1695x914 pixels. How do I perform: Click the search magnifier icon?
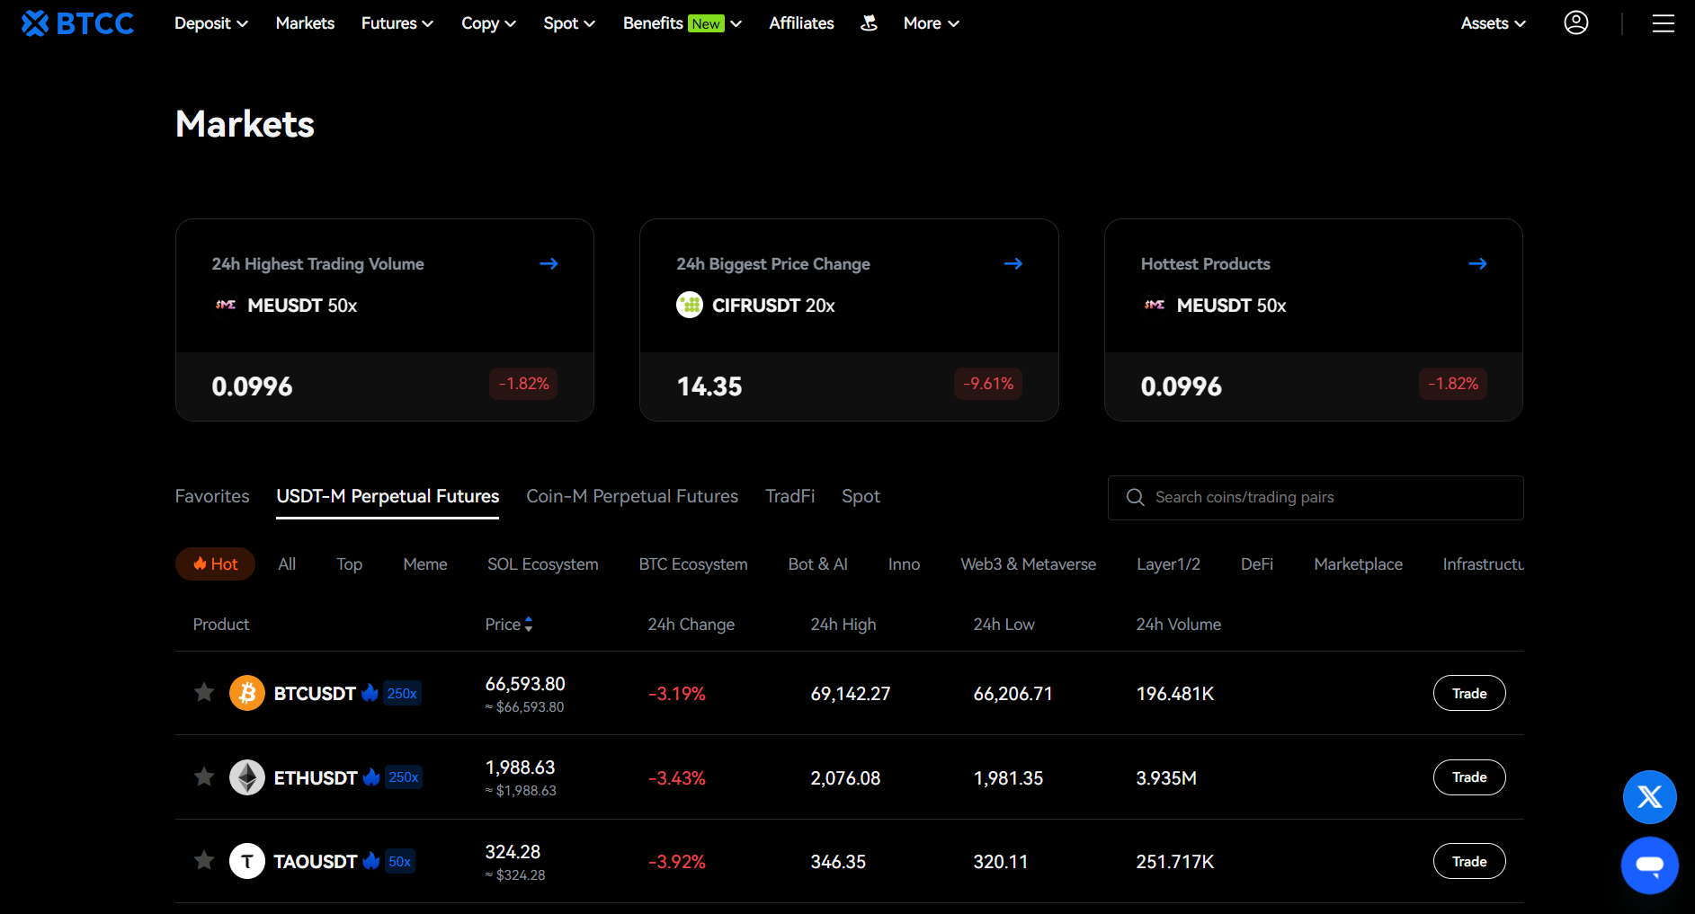1136,497
